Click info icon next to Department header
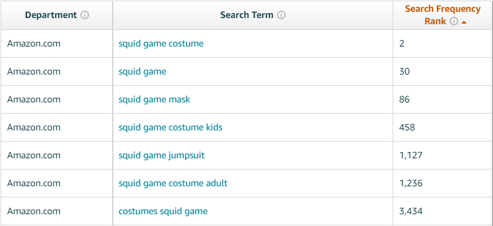Image resolution: width=493 pixels, height=226 pixels. (x=85, y=15)
